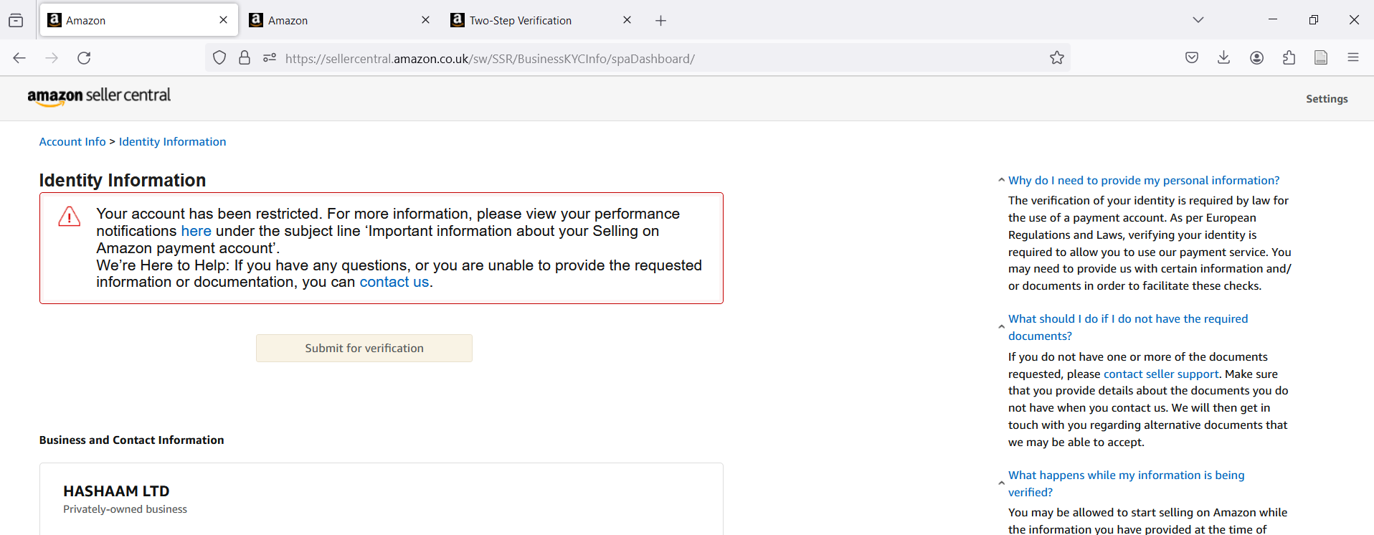Restore down the browser window
Viewport: 1374px width, 535px height.
pos(1314,20)
